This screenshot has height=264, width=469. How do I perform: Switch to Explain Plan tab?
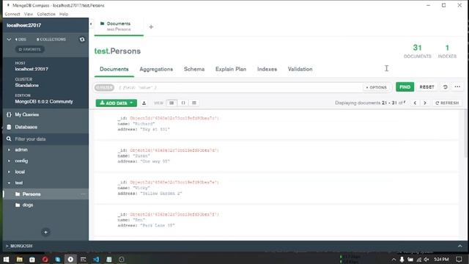point(231,69)
